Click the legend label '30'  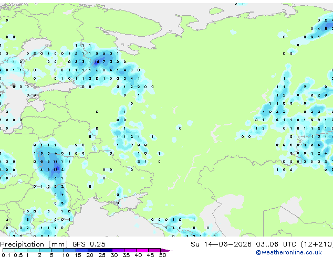click(114, 255)
